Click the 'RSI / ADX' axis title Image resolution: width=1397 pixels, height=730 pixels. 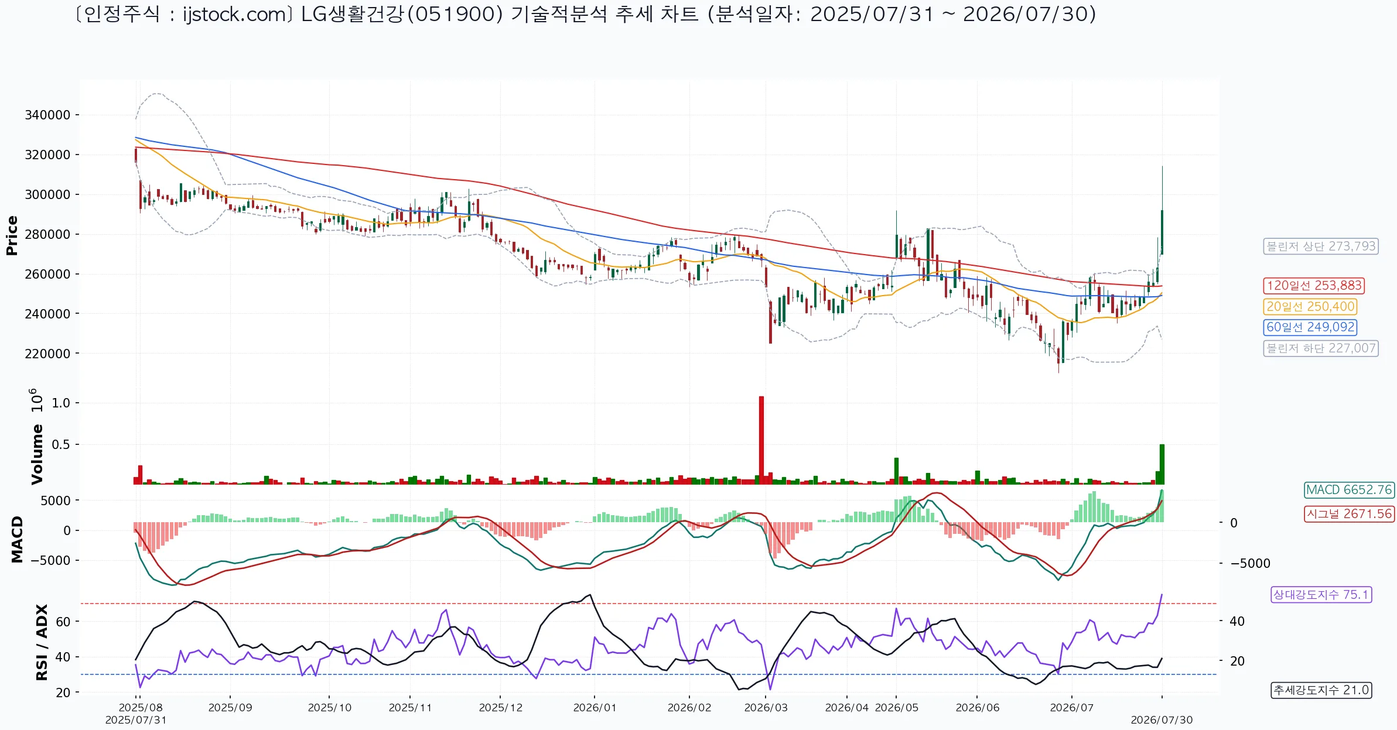42,642
